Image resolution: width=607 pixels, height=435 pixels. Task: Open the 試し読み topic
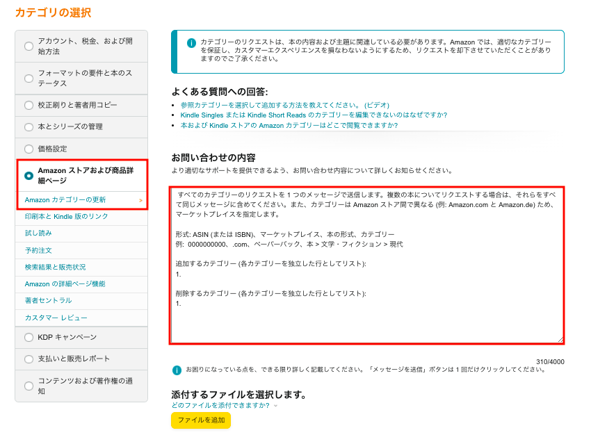point(38,233)
